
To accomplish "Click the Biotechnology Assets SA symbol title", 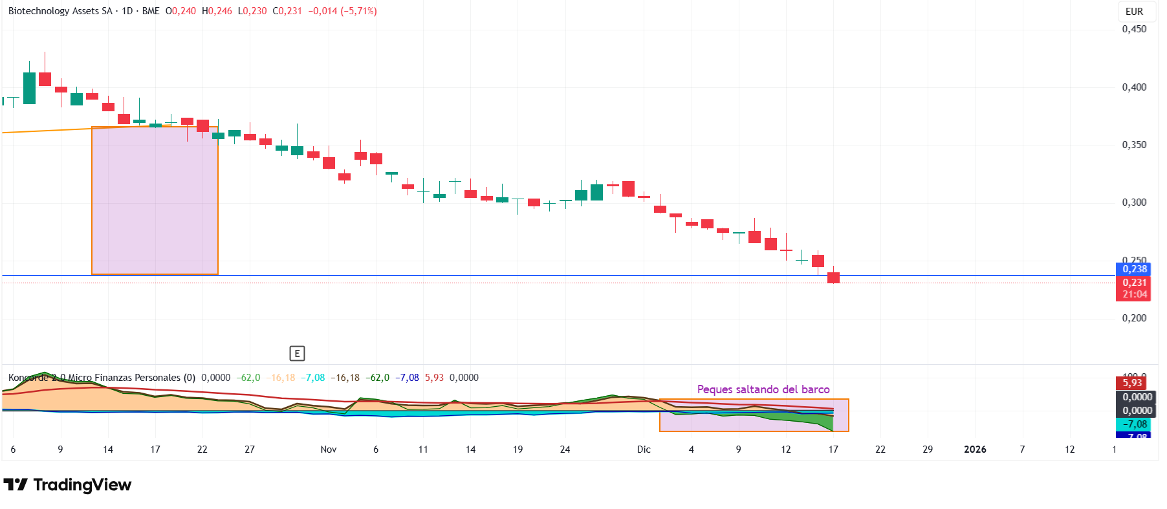I will tap(60, 11).
